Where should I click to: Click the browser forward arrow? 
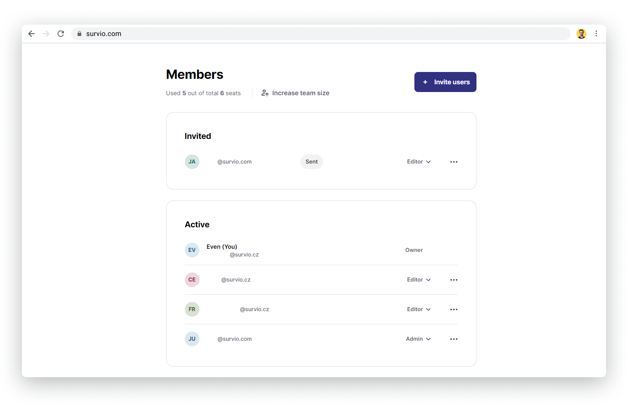[x=46, y=34]
